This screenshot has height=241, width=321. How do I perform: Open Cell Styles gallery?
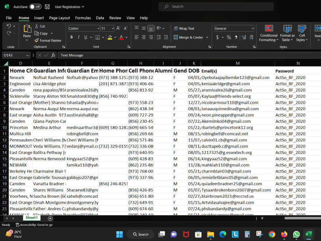302,33
